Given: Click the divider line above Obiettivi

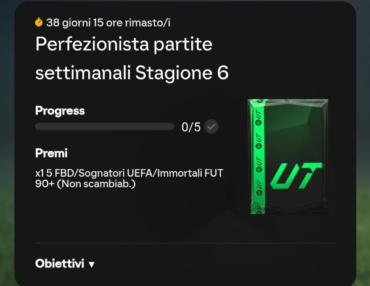Looking at the screenshot, I should (x=185, y=243).
